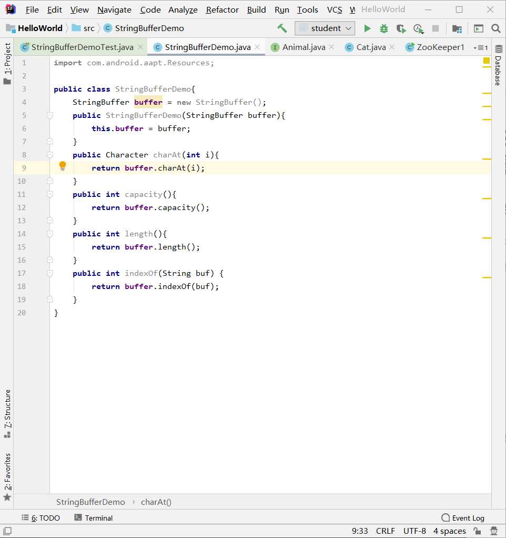Open the Event Log
This screenshot has width=506, height=538.
pyautogui.click(x=463, y=518)
